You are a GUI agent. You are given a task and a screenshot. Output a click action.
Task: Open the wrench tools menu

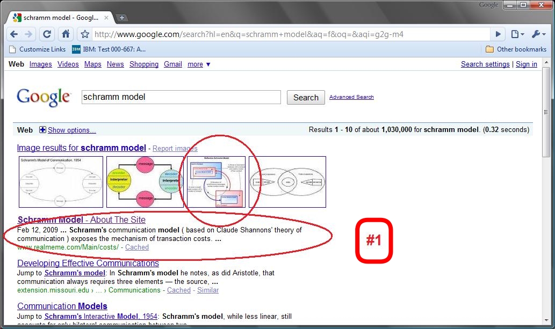pyautogui.click(x=538, y=34)
